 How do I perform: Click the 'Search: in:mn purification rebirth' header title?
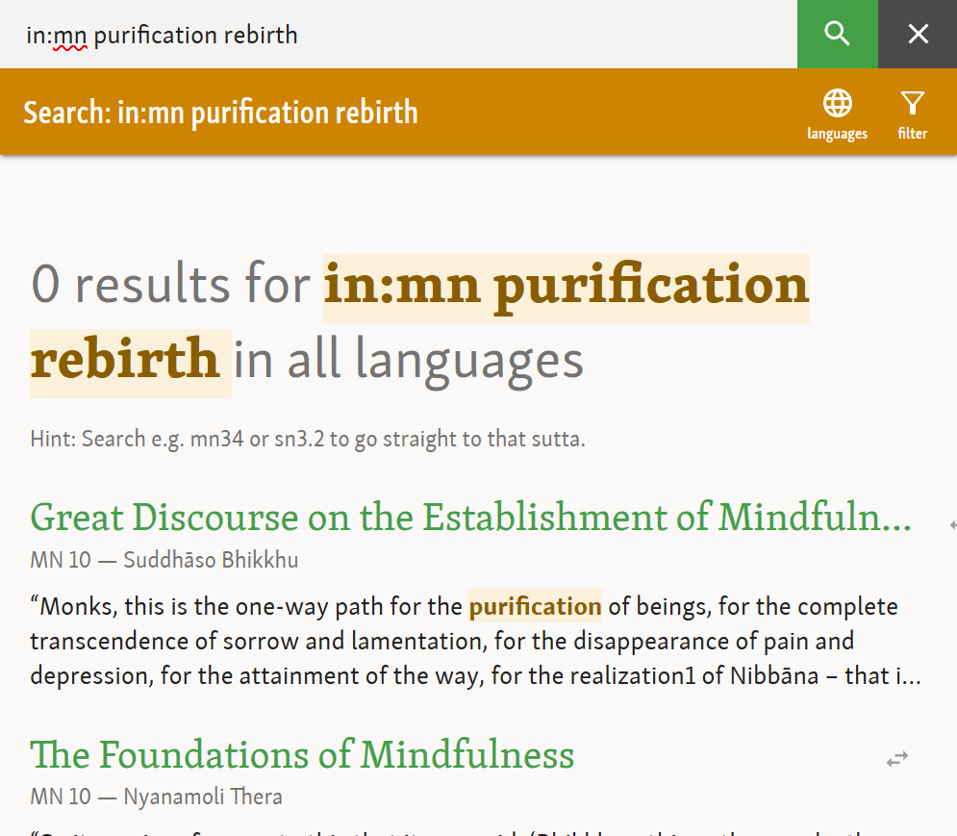tap(220, 113)
